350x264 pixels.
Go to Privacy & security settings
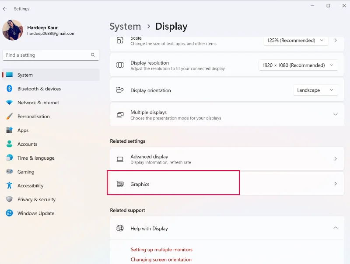[x=51, y=199]
